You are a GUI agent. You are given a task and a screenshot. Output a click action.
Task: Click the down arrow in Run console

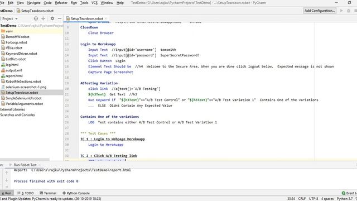click(x=7, y=180)
